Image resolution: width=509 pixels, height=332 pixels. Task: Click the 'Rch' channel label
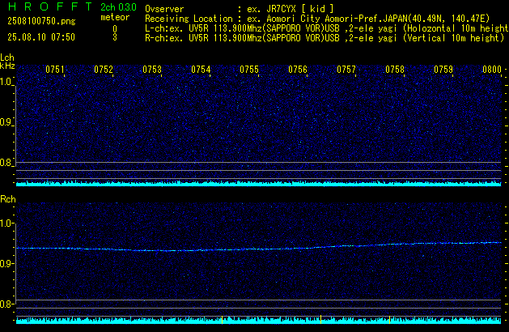coord(8,199)
